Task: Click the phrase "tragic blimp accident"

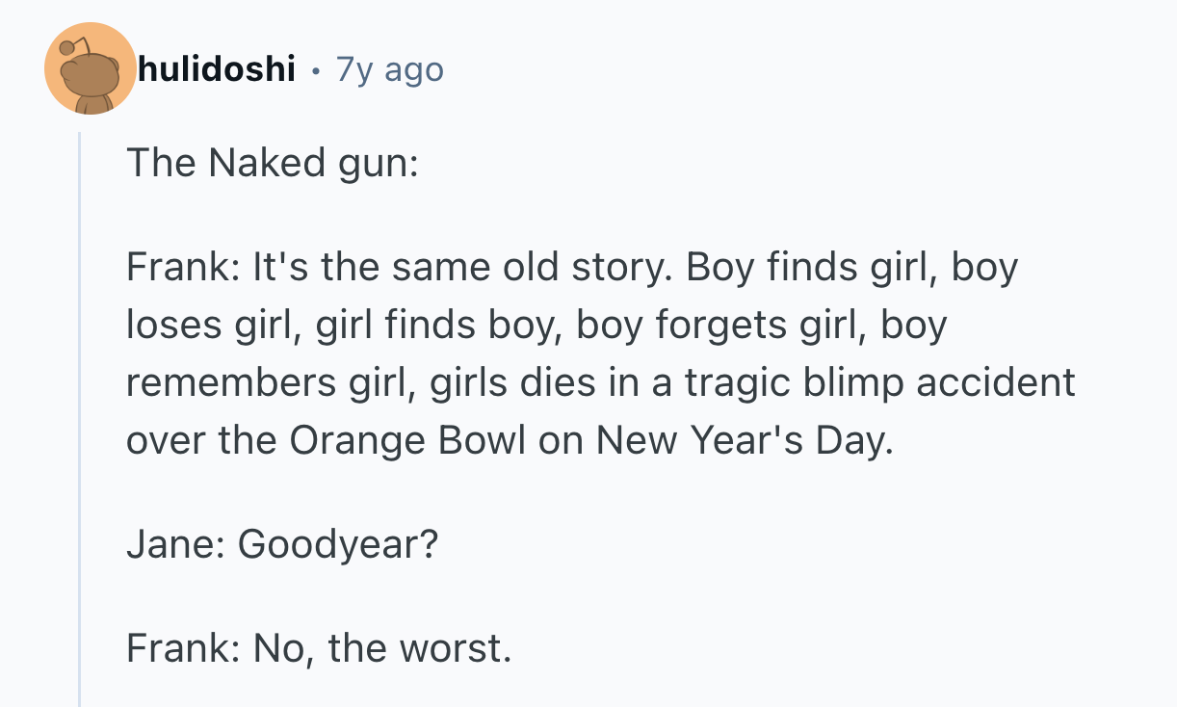Action: click(879, 382)
